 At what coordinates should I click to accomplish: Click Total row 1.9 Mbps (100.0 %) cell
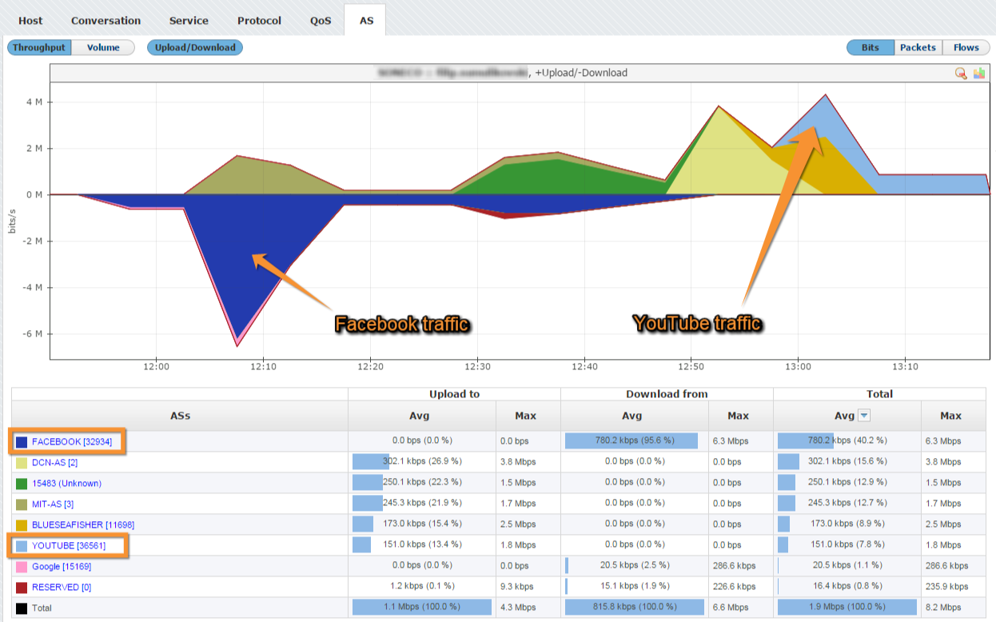pyautogui.click(x=847, y=608)
